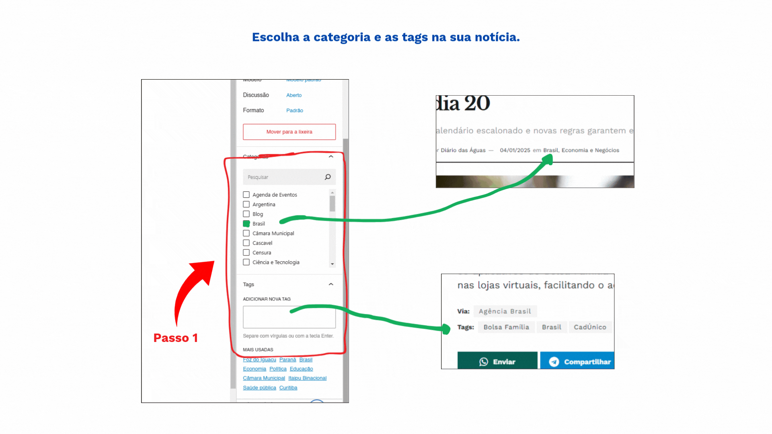The height and width of the screenshot is (434, 772).
Task: Collapse the Tags panel chevron
Action: tap(331, 284)
